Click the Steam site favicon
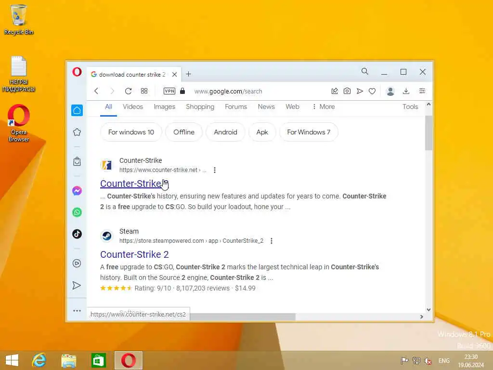Viewport: 493px width, 370px height. pyautogui.click(x=106, y=236)
